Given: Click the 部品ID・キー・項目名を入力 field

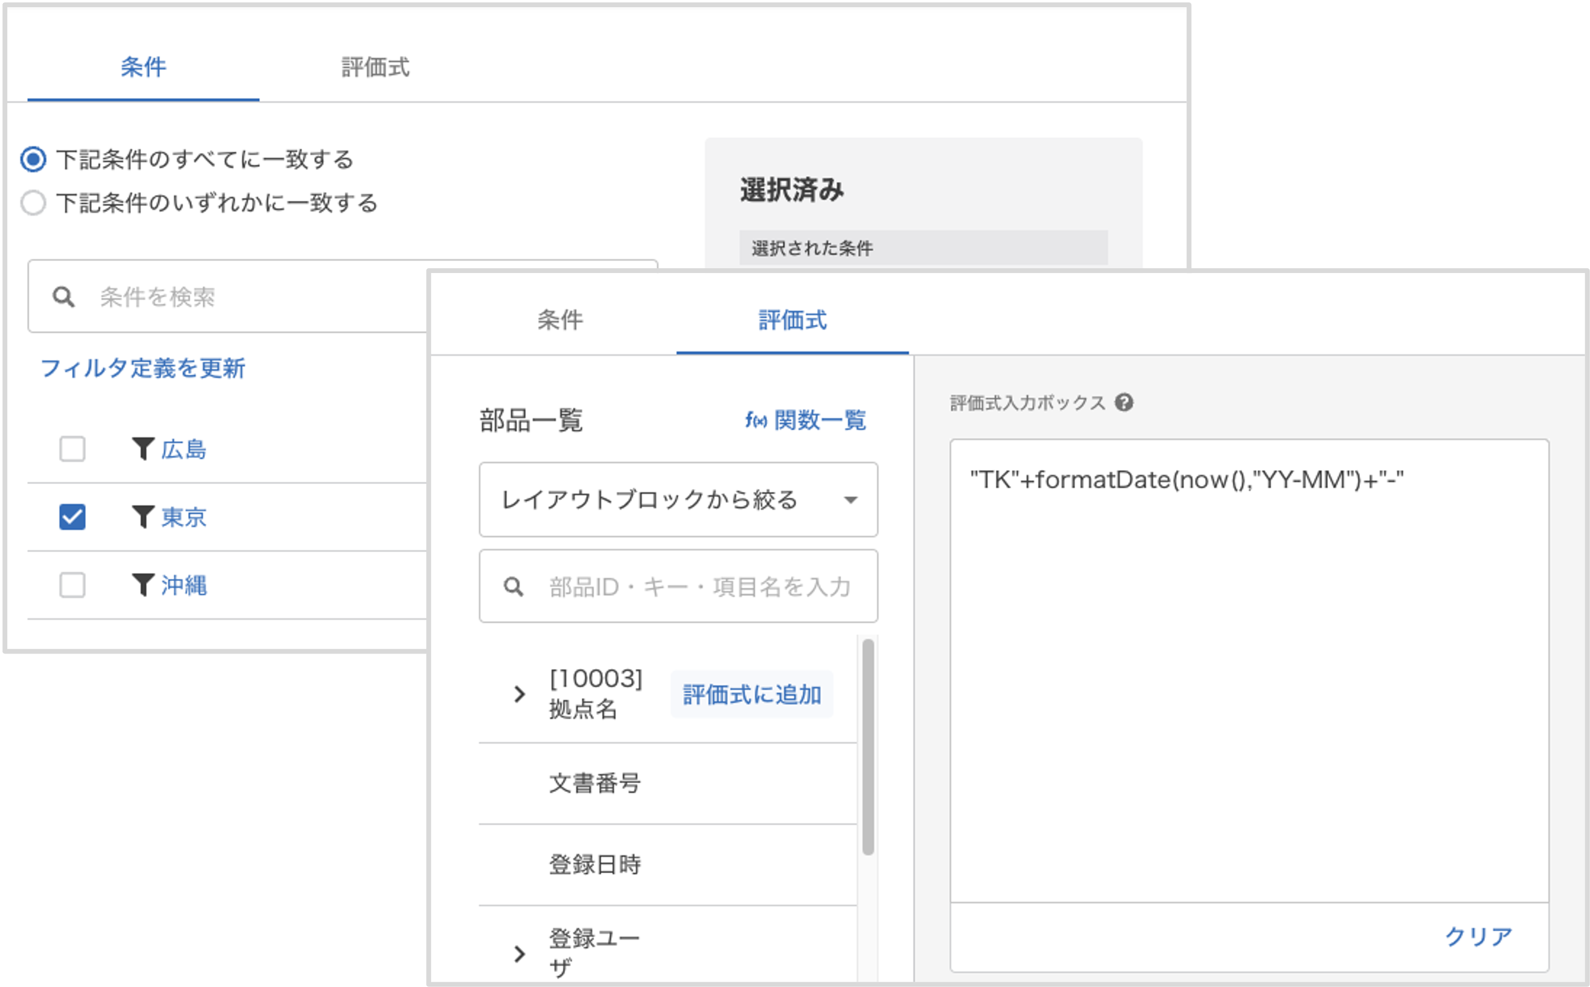Looking at the screenshot, I should pos(678,586).
